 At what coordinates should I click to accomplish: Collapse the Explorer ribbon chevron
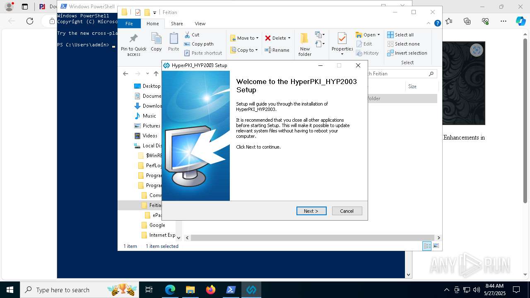point(429,24)
